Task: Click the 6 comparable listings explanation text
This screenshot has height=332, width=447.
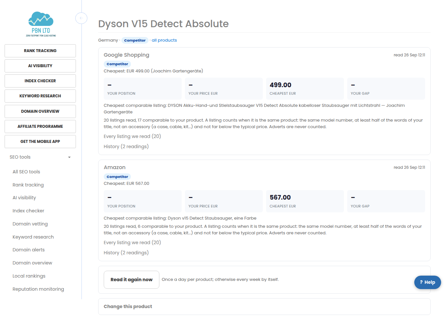Action: tap(263, 230)
